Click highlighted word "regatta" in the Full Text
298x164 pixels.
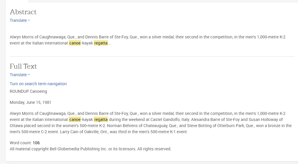(101, 120)
